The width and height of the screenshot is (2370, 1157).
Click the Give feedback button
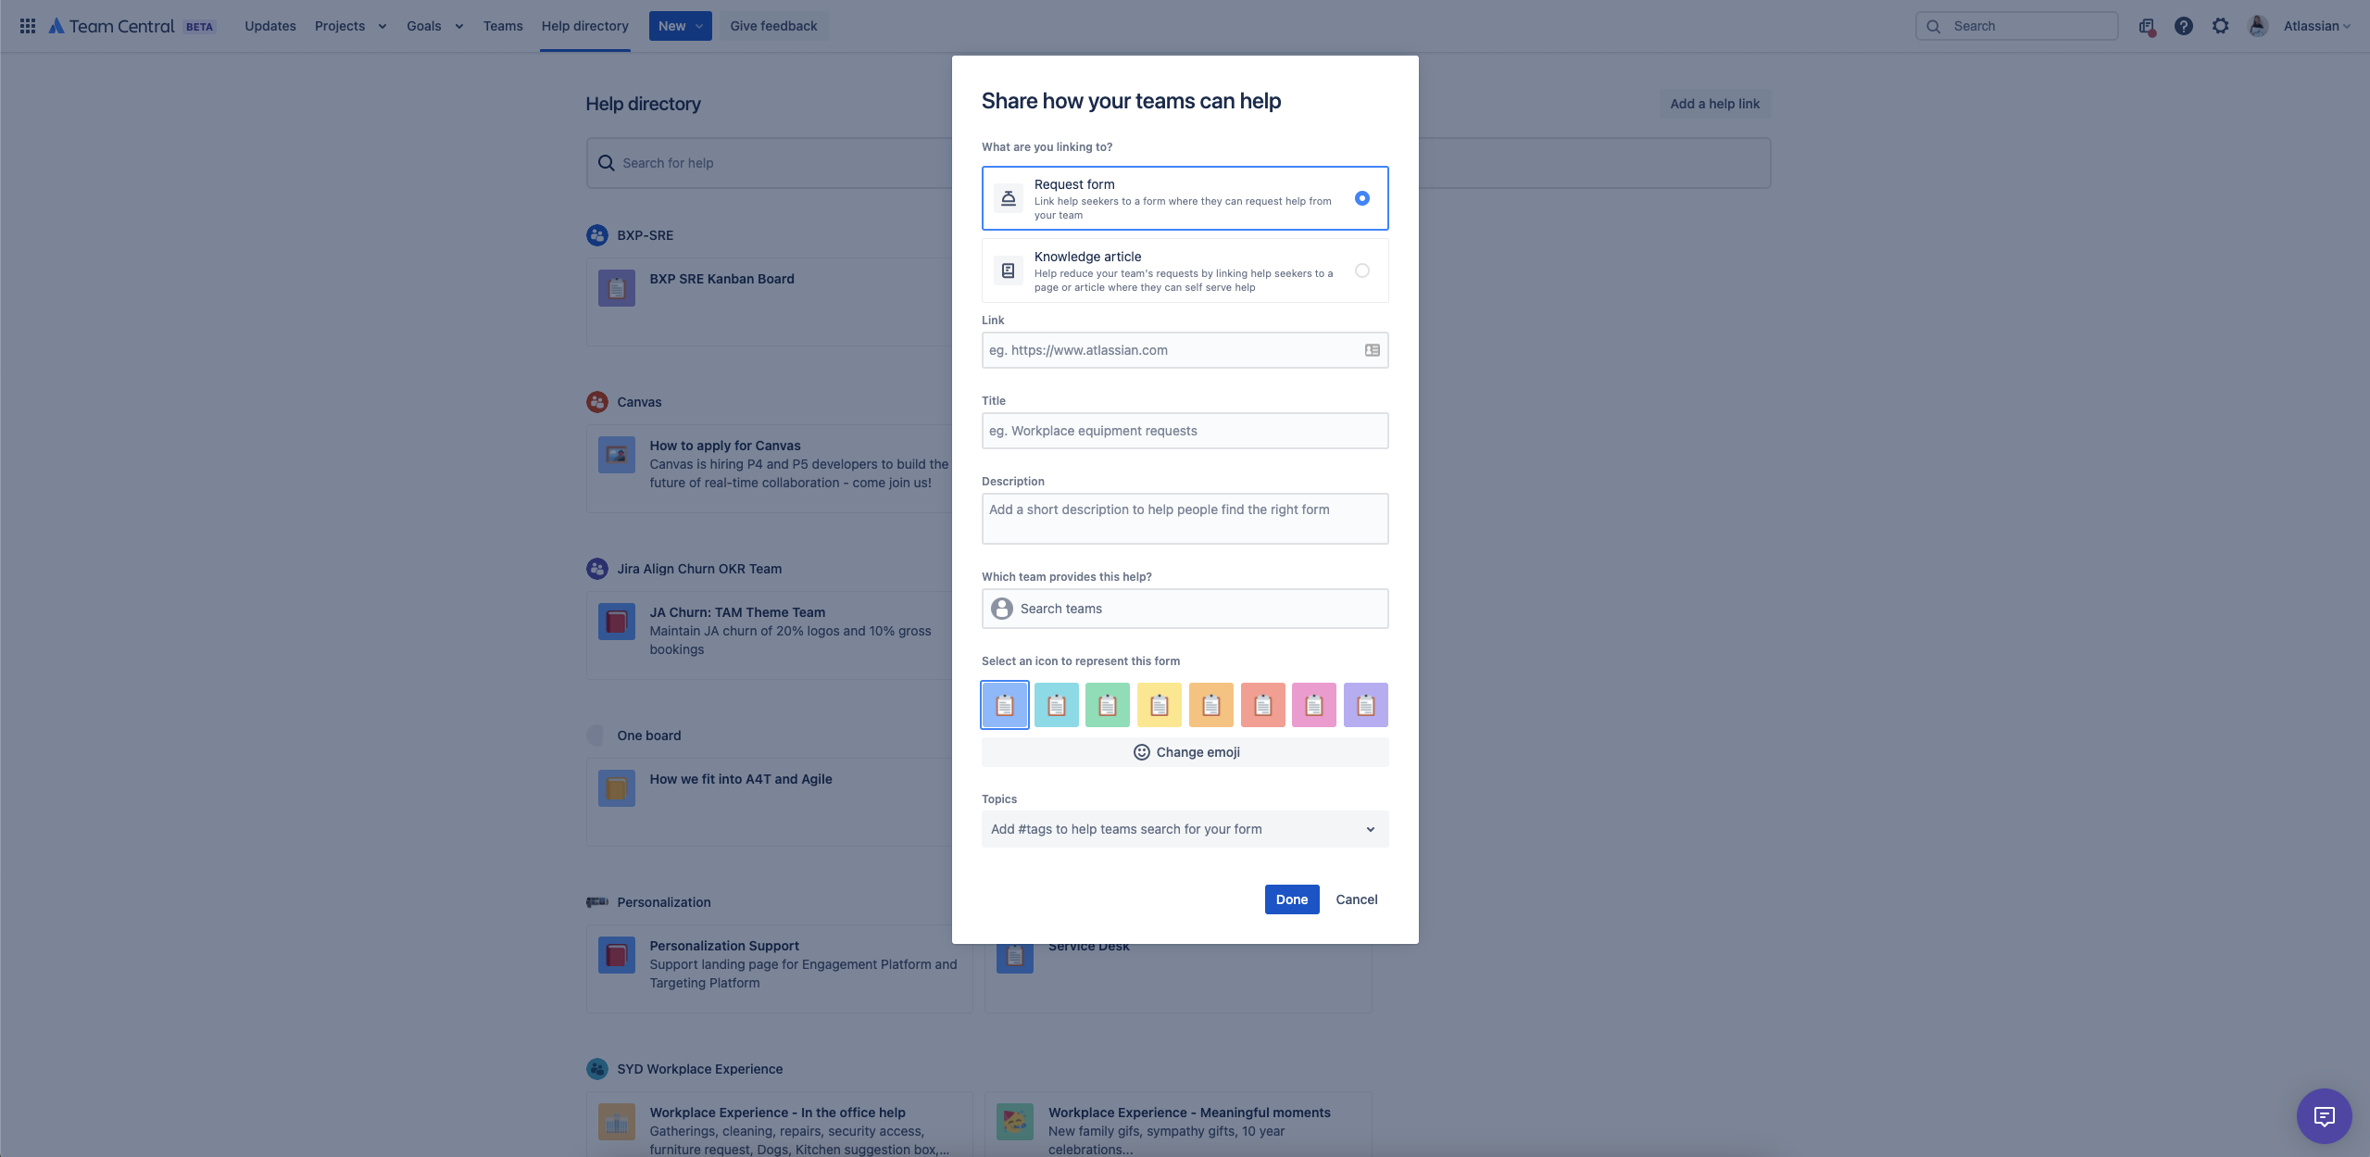772,25
